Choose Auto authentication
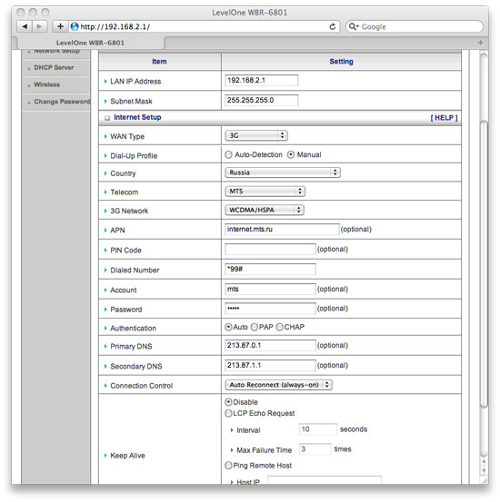 228,327
